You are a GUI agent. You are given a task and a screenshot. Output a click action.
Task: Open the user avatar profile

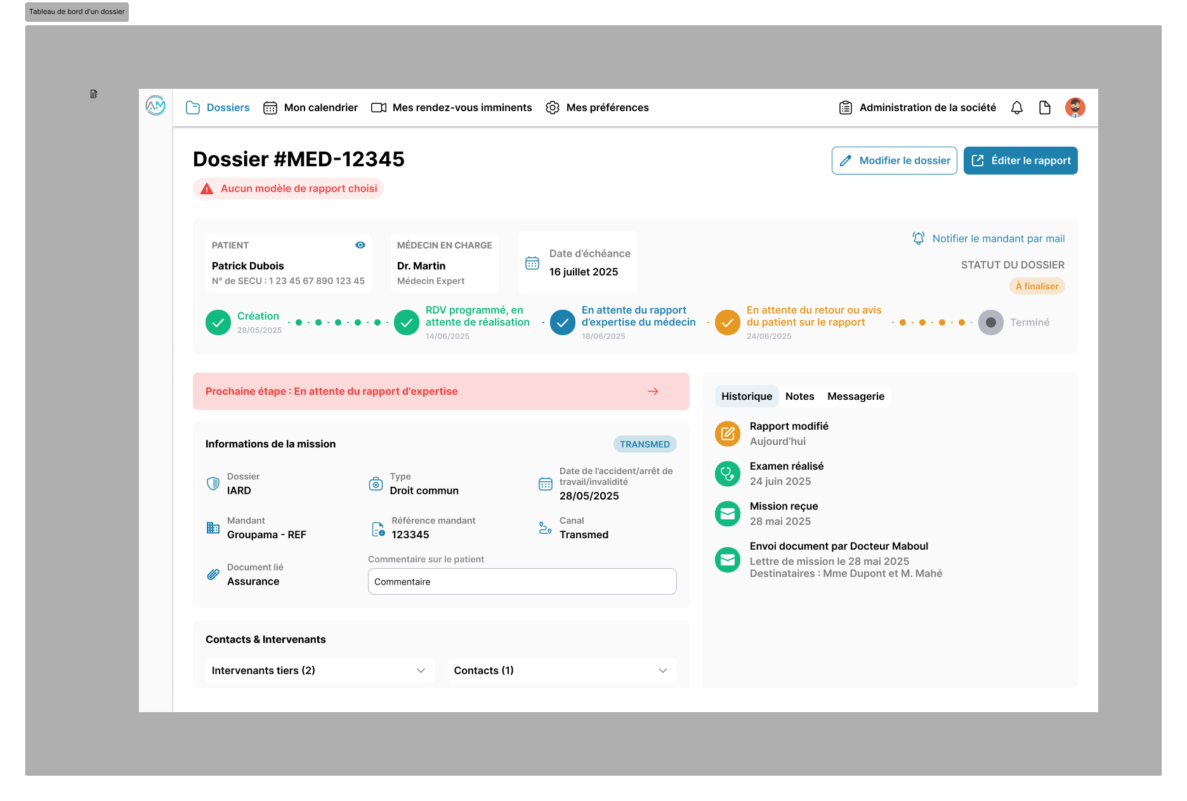pos(1075,107)
